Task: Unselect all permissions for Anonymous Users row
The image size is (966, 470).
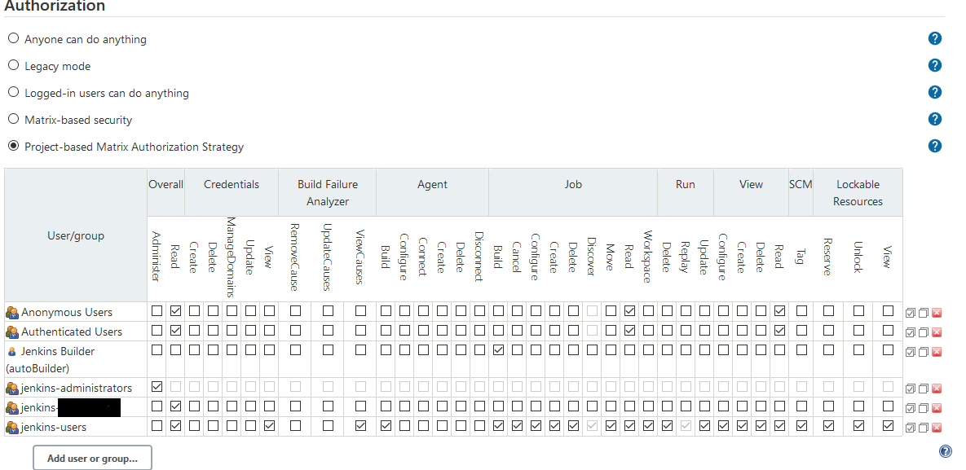Action: 923,313
